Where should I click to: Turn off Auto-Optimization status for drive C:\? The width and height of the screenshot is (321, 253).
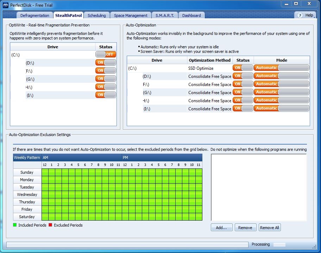coord(243,67)
